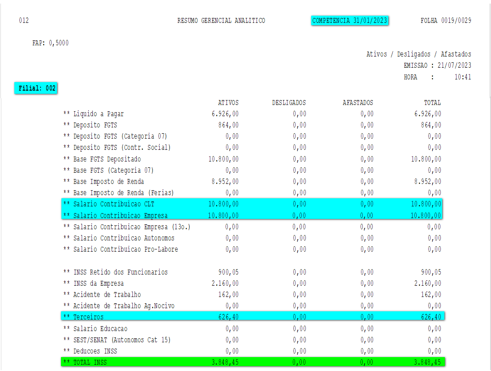Click the 864,00 value in ATIVOS column
491x371 pixels.
pos(228,125)
